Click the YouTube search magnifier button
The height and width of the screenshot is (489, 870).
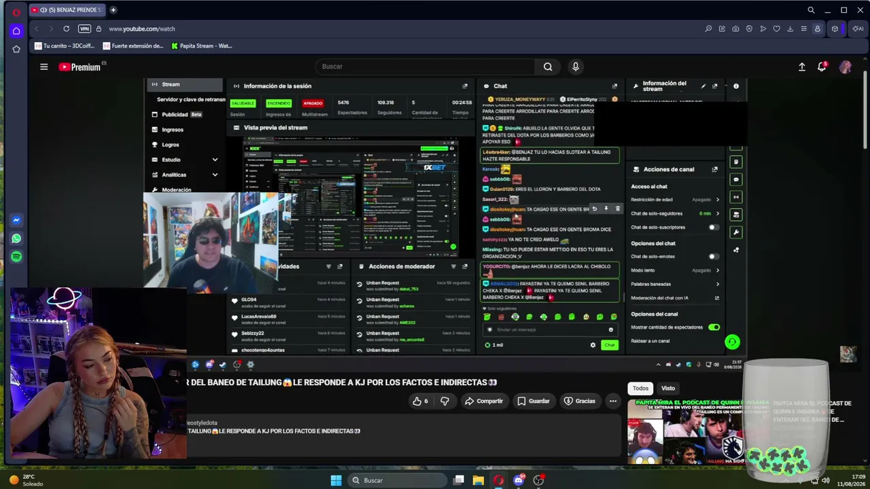pos(548,67)
